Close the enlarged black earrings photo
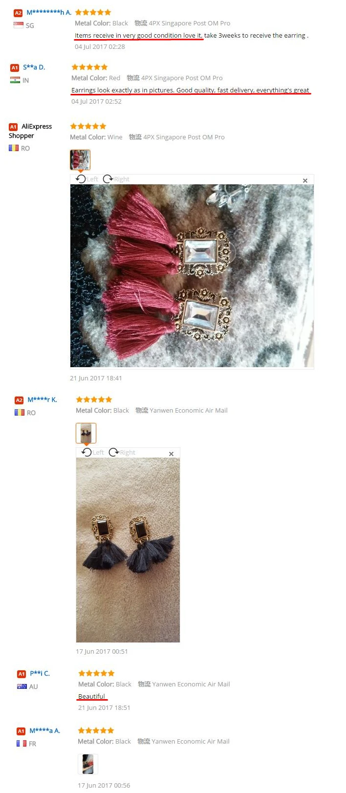 172,454
